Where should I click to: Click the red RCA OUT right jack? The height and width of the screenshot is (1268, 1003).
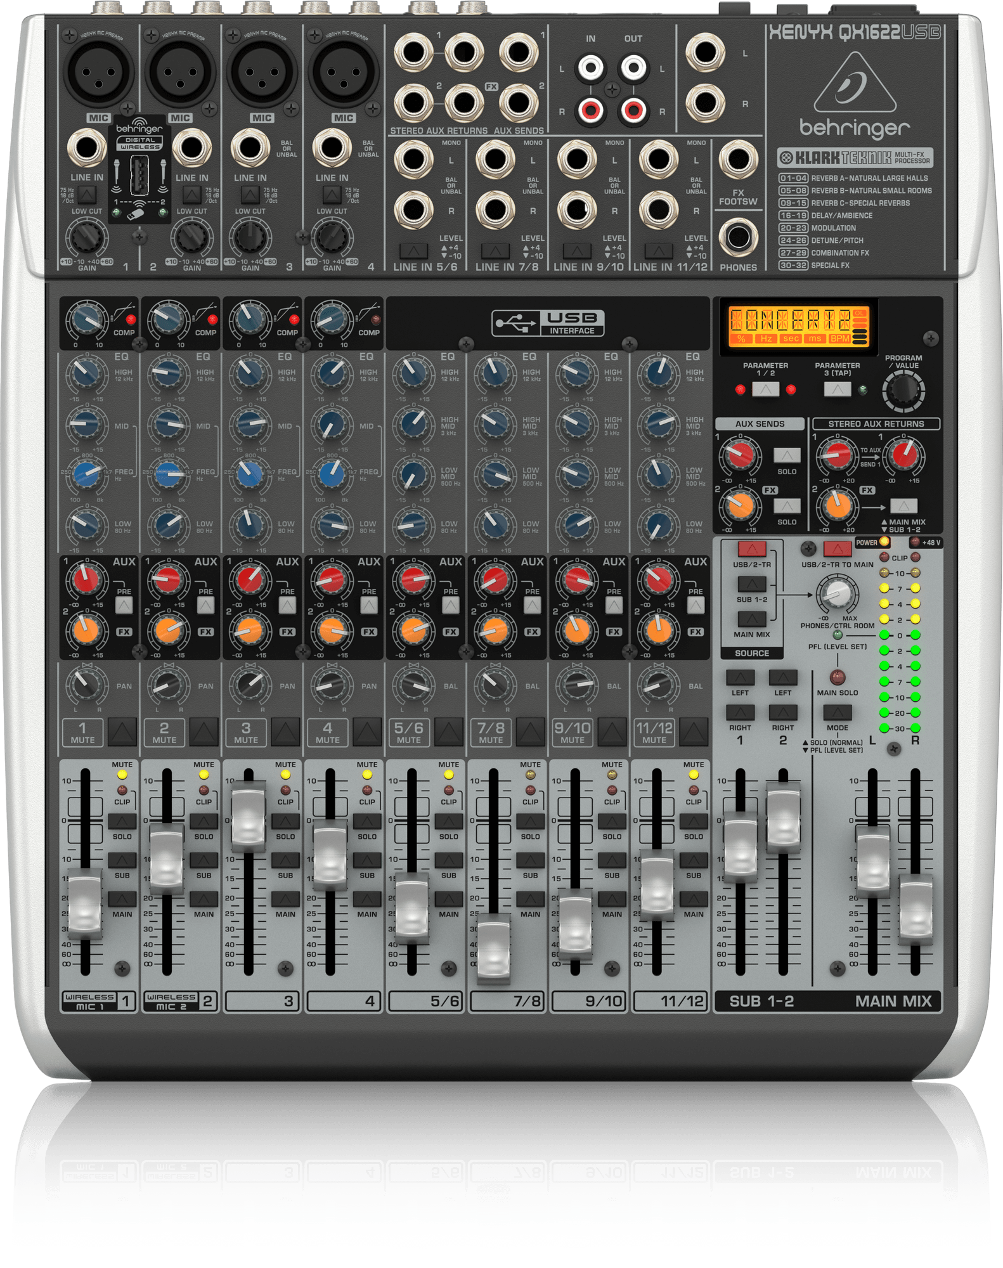point(633,110)
